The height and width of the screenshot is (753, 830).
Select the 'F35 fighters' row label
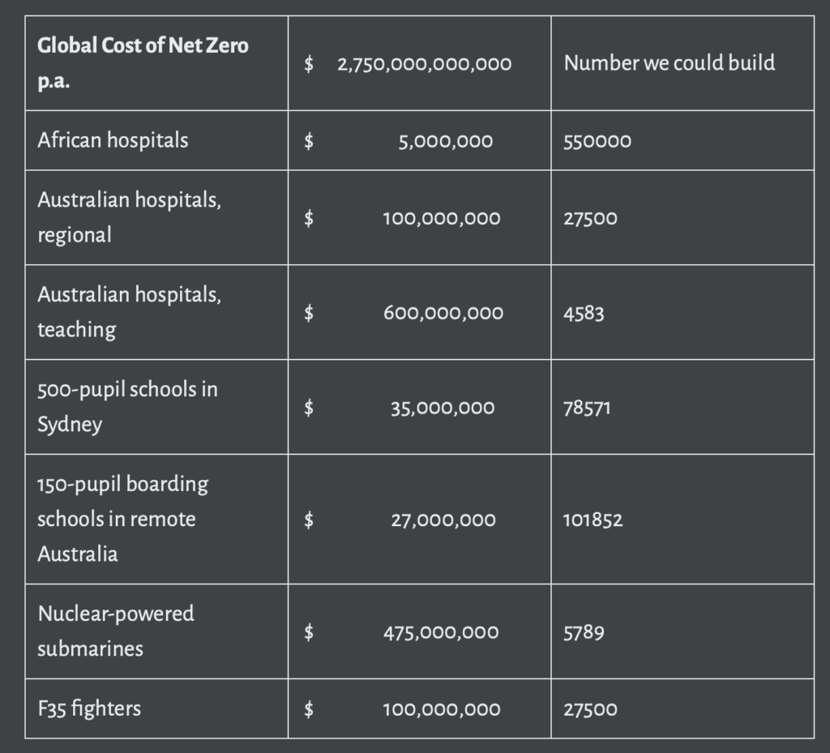[89, 708]
